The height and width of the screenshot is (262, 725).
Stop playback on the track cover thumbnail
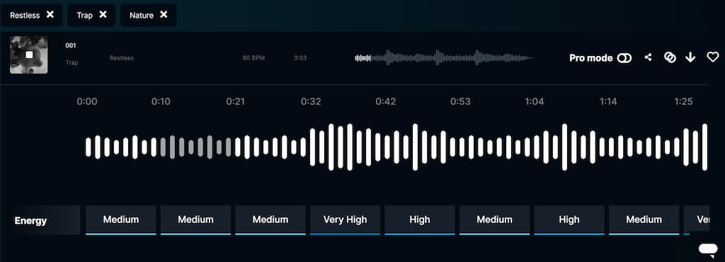click(28, 55)
